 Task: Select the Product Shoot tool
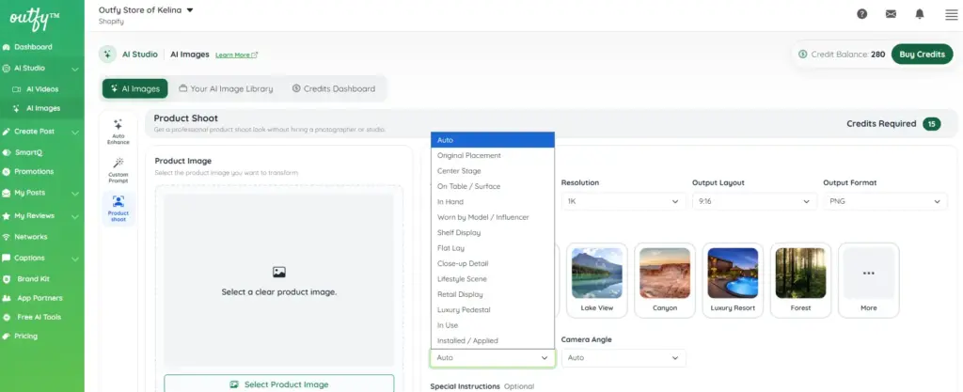click(x=118, y=209)
